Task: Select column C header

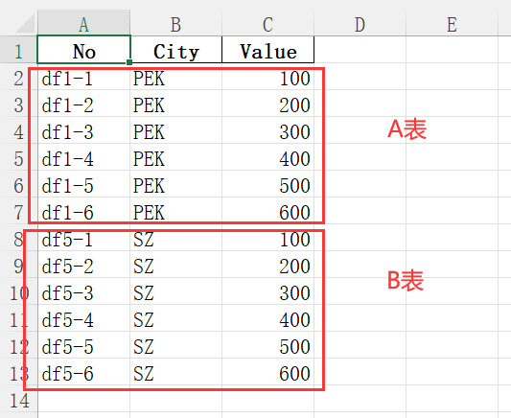Action: tap(268, 23)
